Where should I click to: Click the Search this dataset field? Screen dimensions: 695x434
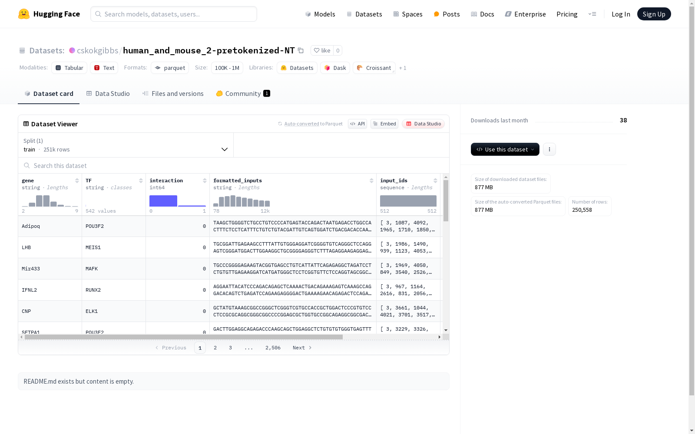(x=234, y=165)
